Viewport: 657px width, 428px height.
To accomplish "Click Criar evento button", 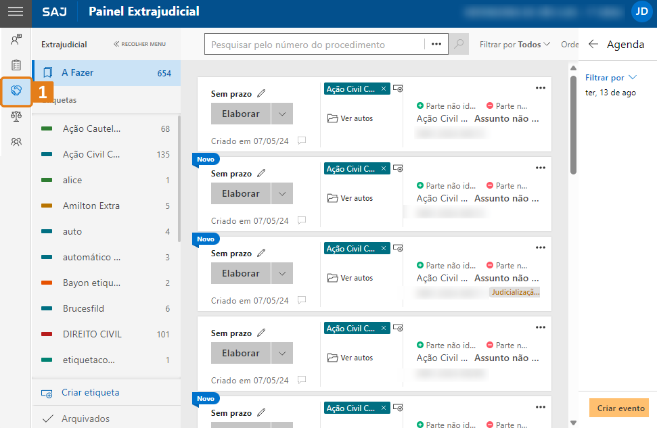I will coord(620,408).
